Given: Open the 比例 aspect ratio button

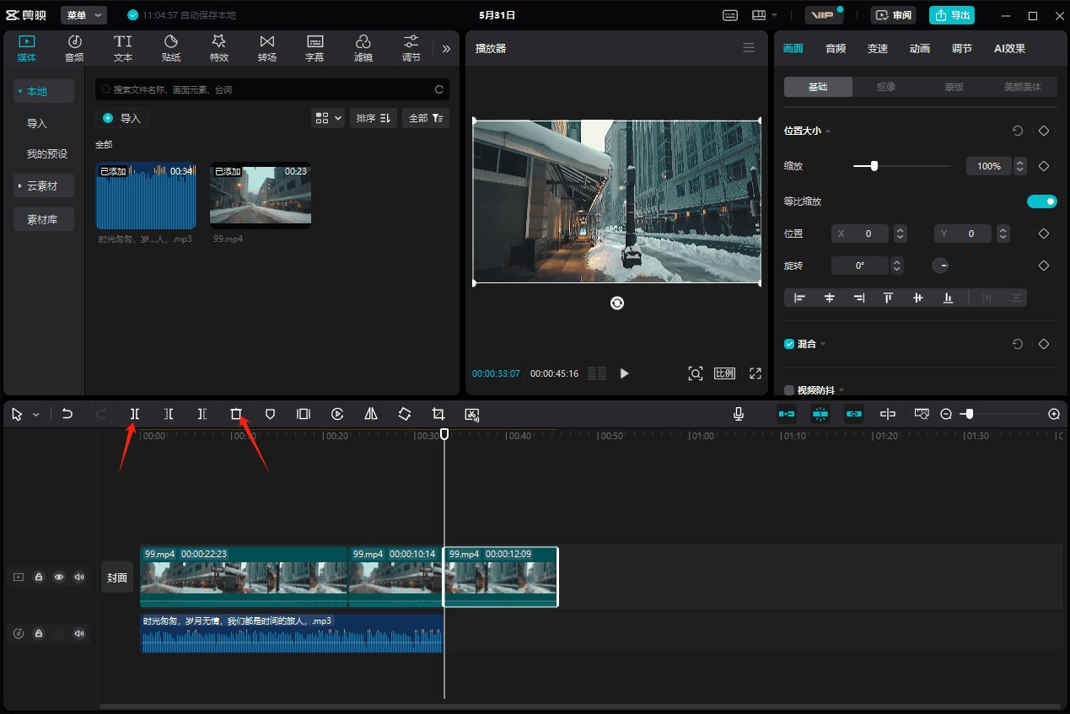Looking at the screenshot, I should (724, 373).
